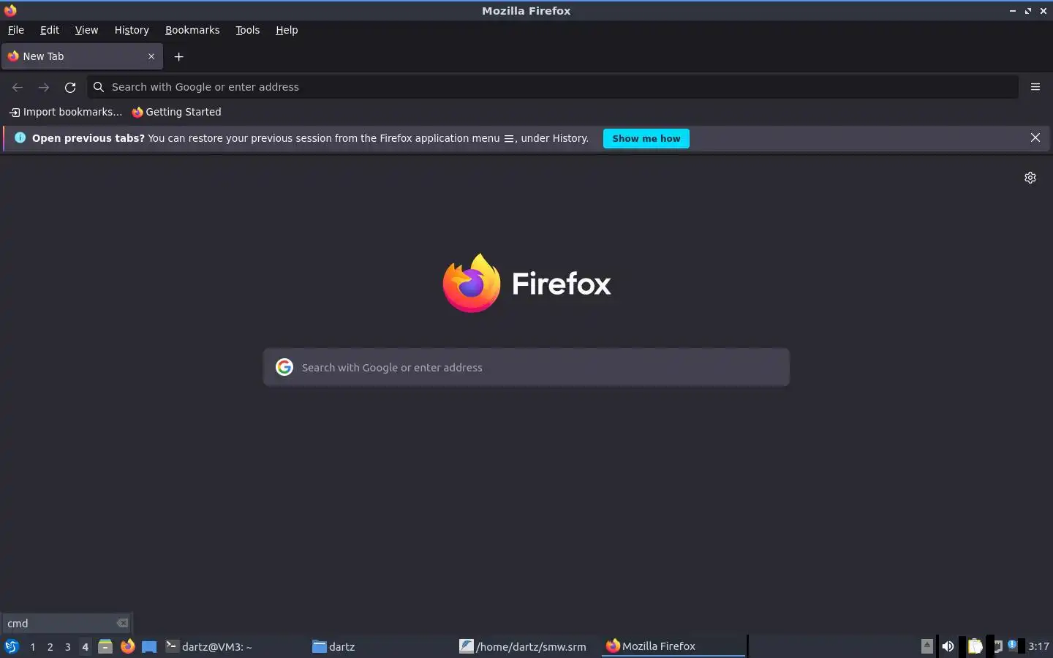This screenshot has width=1053, height=658.
Task: Select the New Tab tab
Action: point(82,56)
